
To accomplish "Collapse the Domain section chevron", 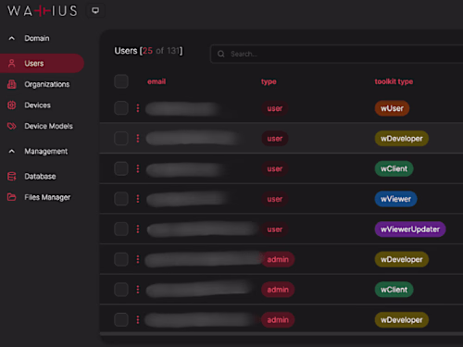I will 12,38.
